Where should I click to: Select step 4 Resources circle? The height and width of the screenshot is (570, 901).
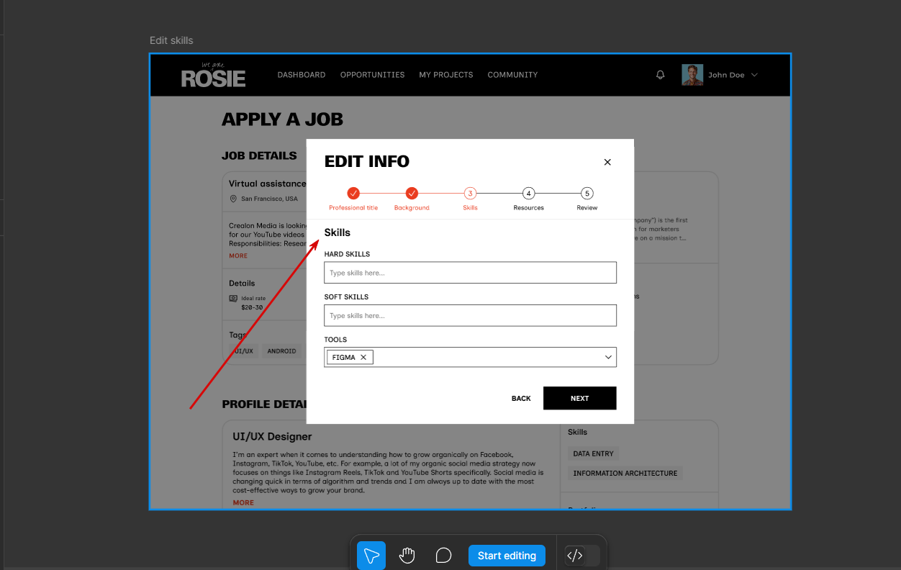click(x=528, y=193)
